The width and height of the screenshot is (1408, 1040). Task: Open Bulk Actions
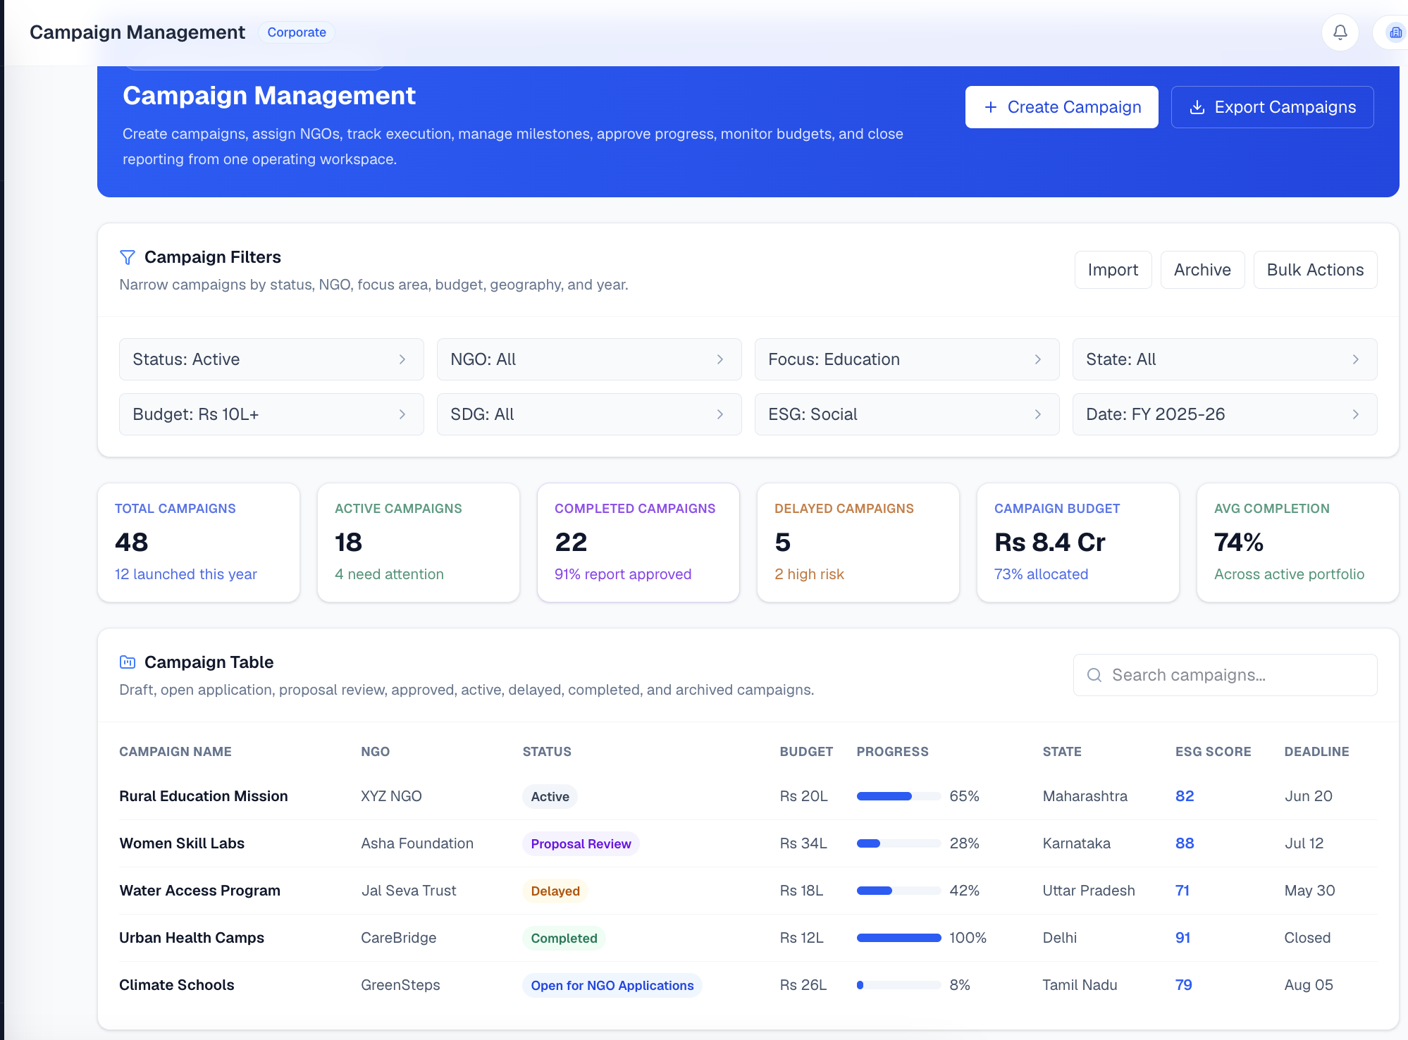[1315, 270]
